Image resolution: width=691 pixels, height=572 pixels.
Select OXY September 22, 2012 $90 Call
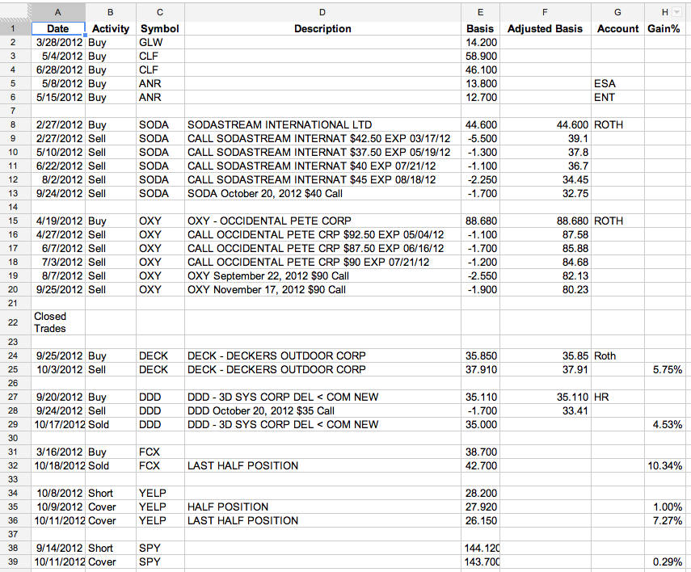pos(322,275)
